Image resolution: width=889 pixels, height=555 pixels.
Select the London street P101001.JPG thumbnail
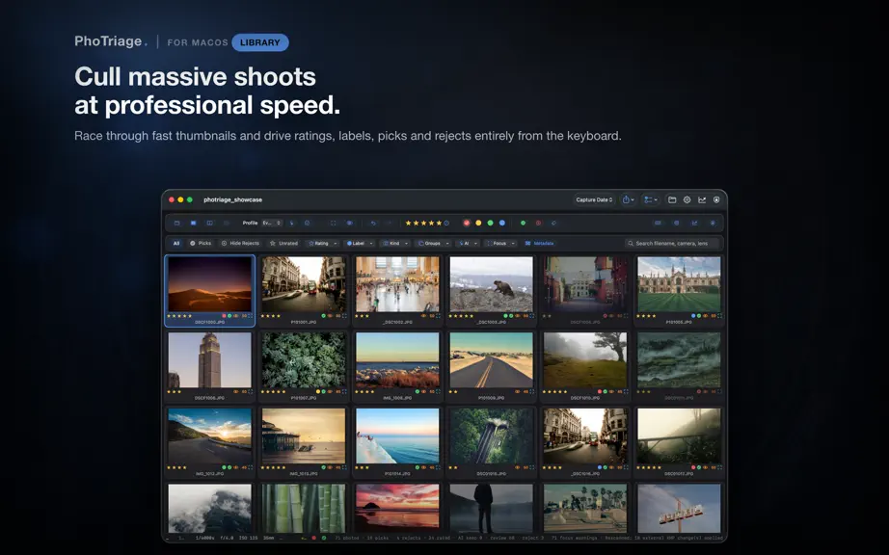click(304, 284)
